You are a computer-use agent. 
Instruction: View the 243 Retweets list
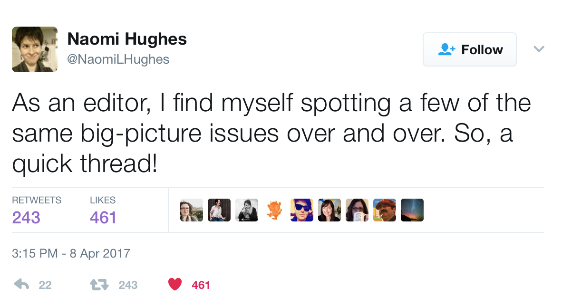pos(26,217)
